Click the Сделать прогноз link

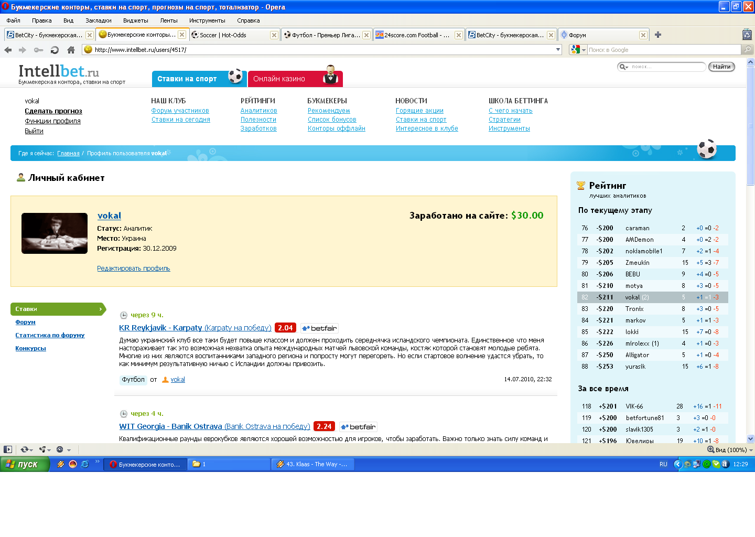[53, 111]
